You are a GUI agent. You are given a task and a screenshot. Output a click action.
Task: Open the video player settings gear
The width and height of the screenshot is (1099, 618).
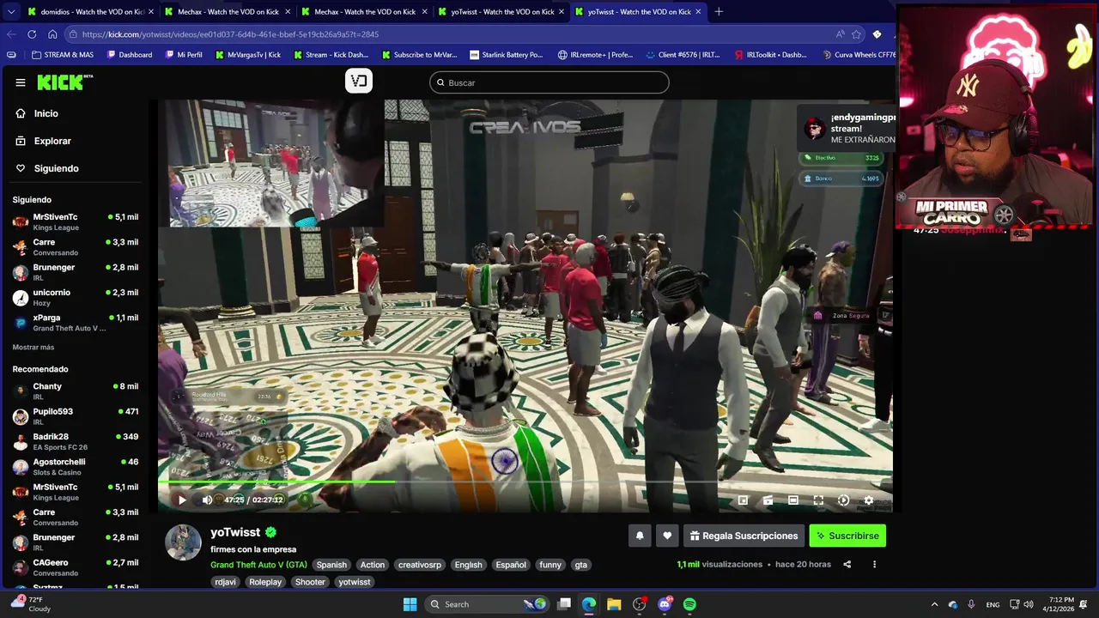coord(869,500)
